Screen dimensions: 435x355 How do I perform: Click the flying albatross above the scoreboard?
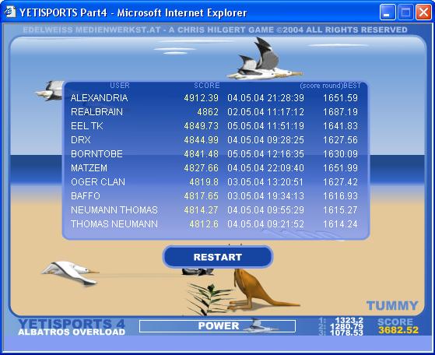(x=264, y=60)
